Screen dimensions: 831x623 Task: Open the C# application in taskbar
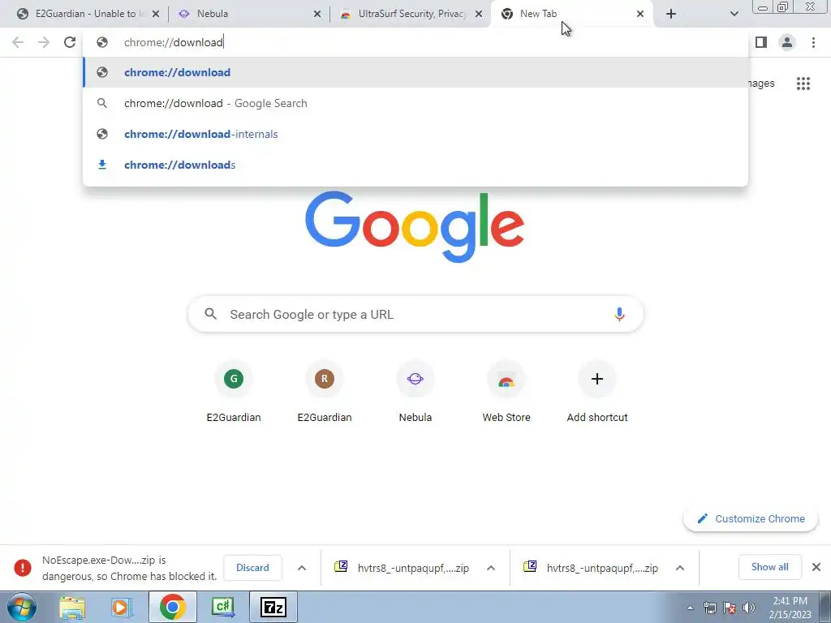pos(222,607)
